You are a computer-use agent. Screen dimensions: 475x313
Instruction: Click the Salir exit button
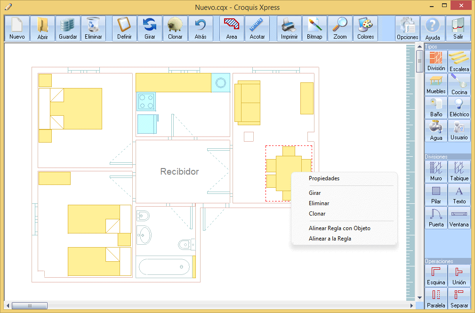[x=458, y=29]
